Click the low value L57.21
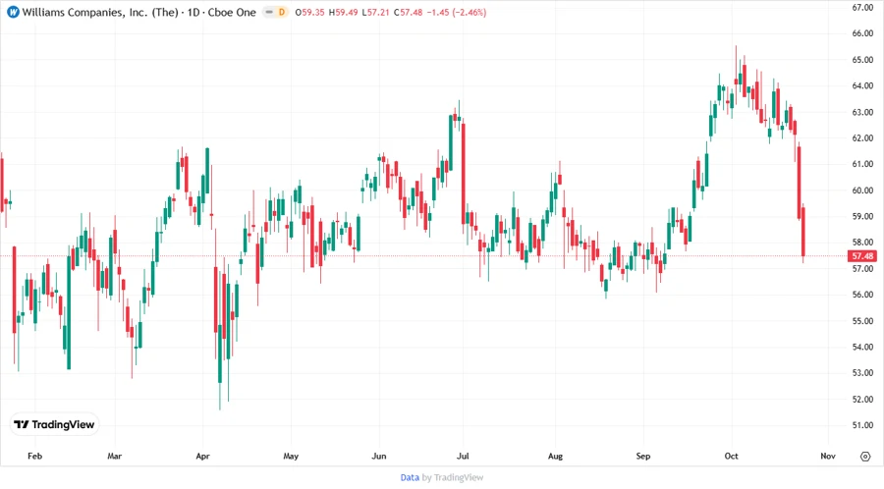 pyautogui.click(x=375, y=12)
